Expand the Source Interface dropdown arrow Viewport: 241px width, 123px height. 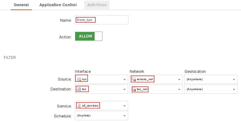tap(124, 80)
